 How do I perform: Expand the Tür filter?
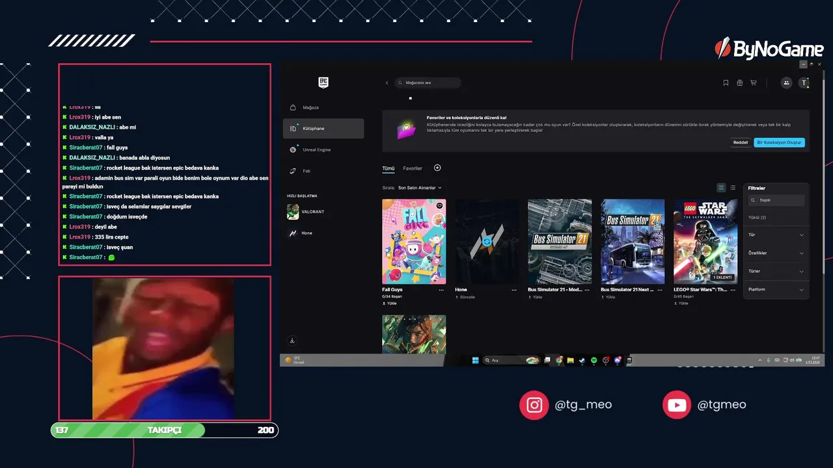tap(776, 235)
